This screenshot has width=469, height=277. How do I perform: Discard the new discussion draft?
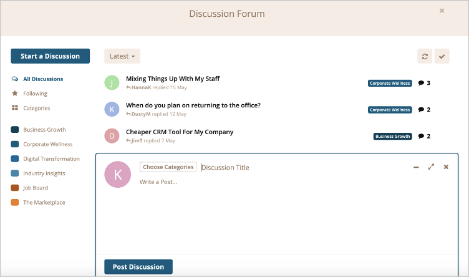[x=446, y=167]
